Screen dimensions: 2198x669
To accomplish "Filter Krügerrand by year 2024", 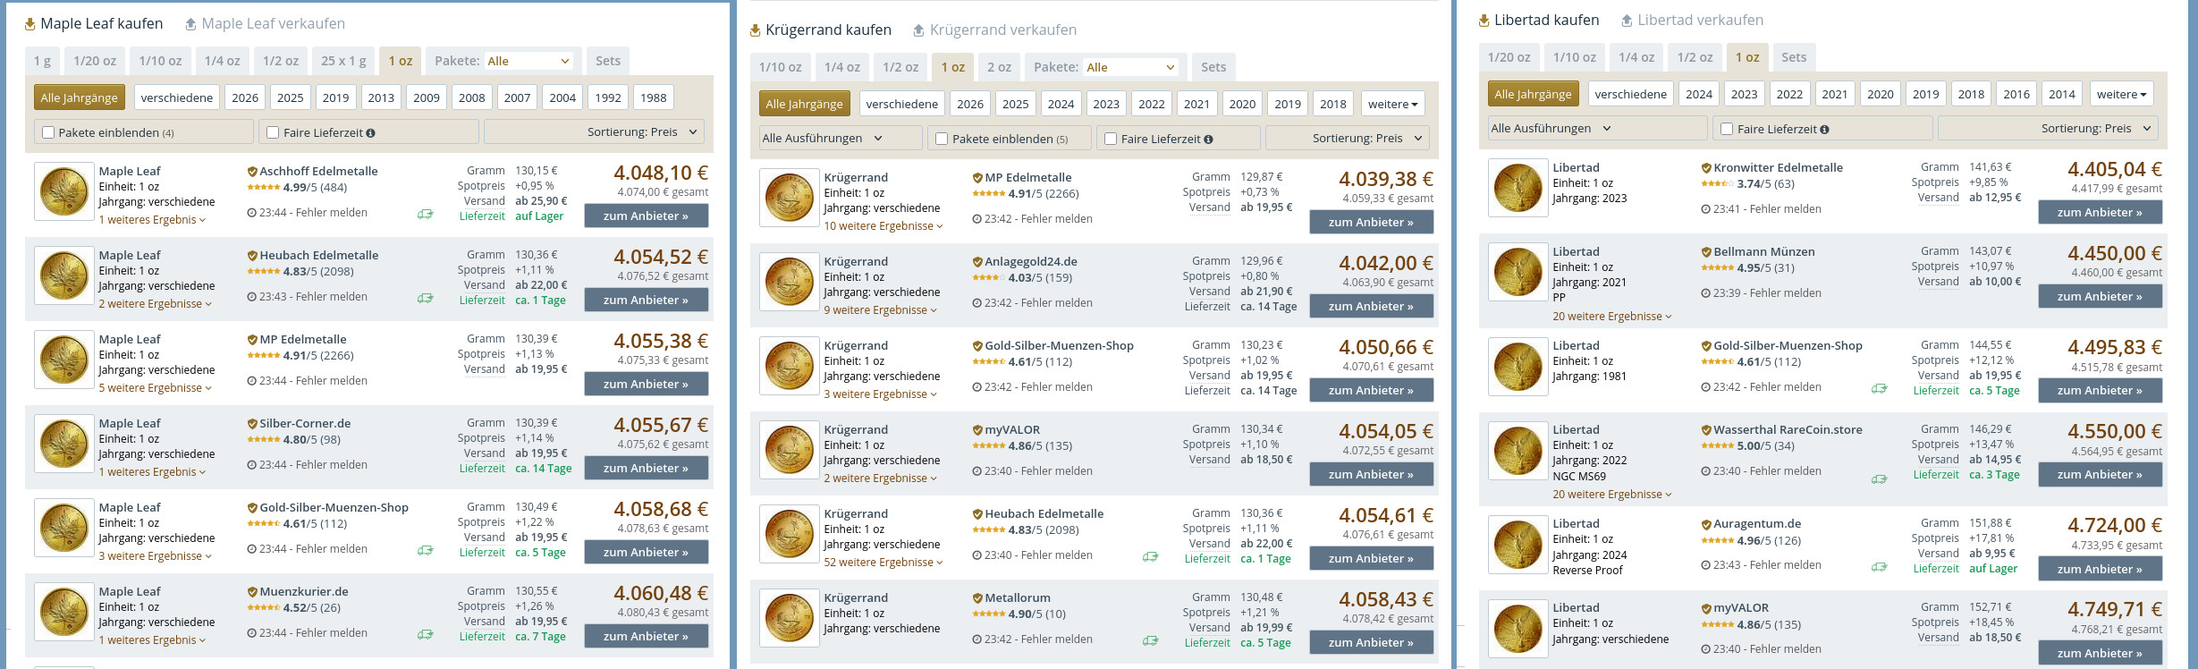I will pyautogui.click(x=1061, y=105).
